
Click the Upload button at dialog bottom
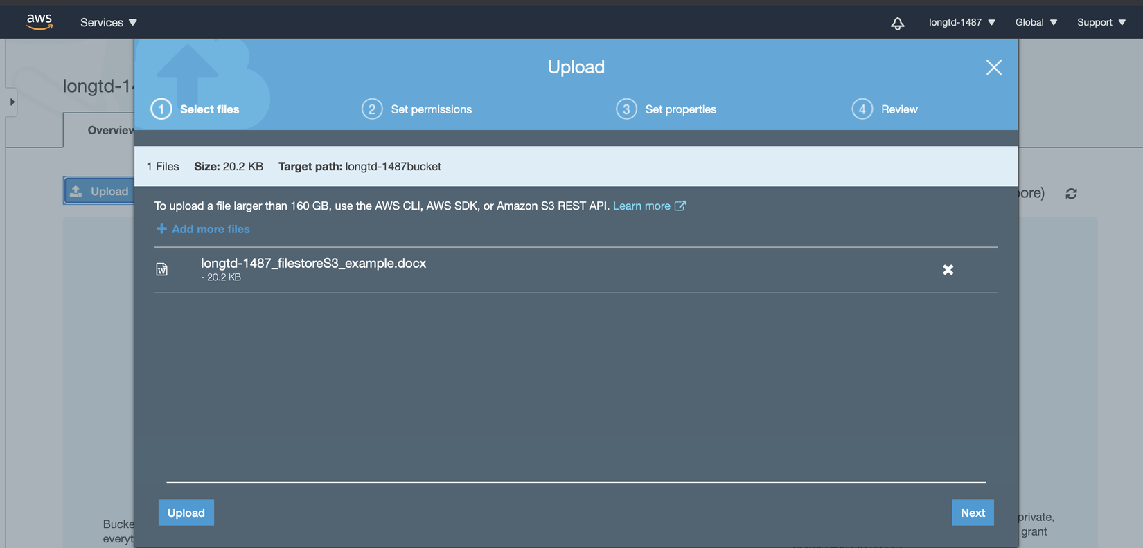click(x=186, y=513)
